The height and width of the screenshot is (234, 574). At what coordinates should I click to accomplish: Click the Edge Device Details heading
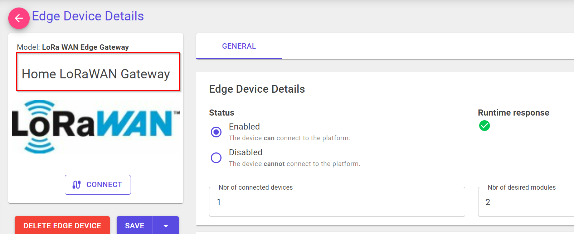click(x=257, y=89)
